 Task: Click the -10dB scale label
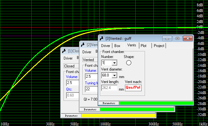click(201, 55)
